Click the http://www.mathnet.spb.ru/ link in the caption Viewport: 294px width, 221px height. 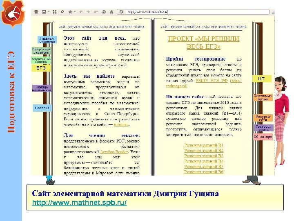click(79, 203)
